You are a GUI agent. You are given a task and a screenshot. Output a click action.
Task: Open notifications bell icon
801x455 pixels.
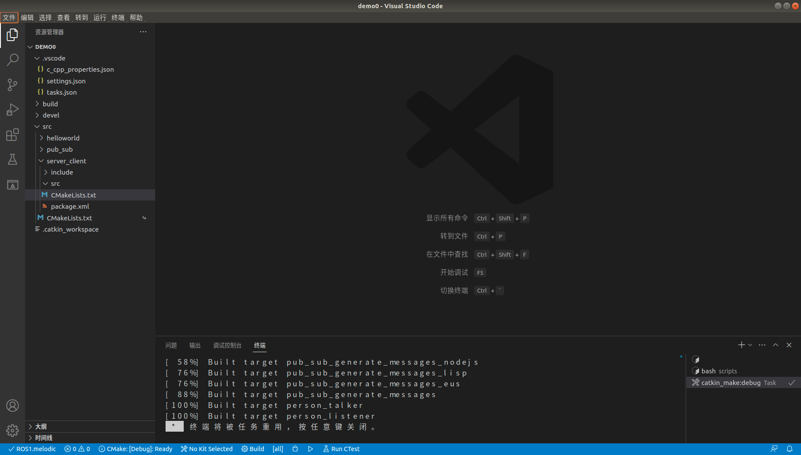pyautogui.click(x=789, y=449)
